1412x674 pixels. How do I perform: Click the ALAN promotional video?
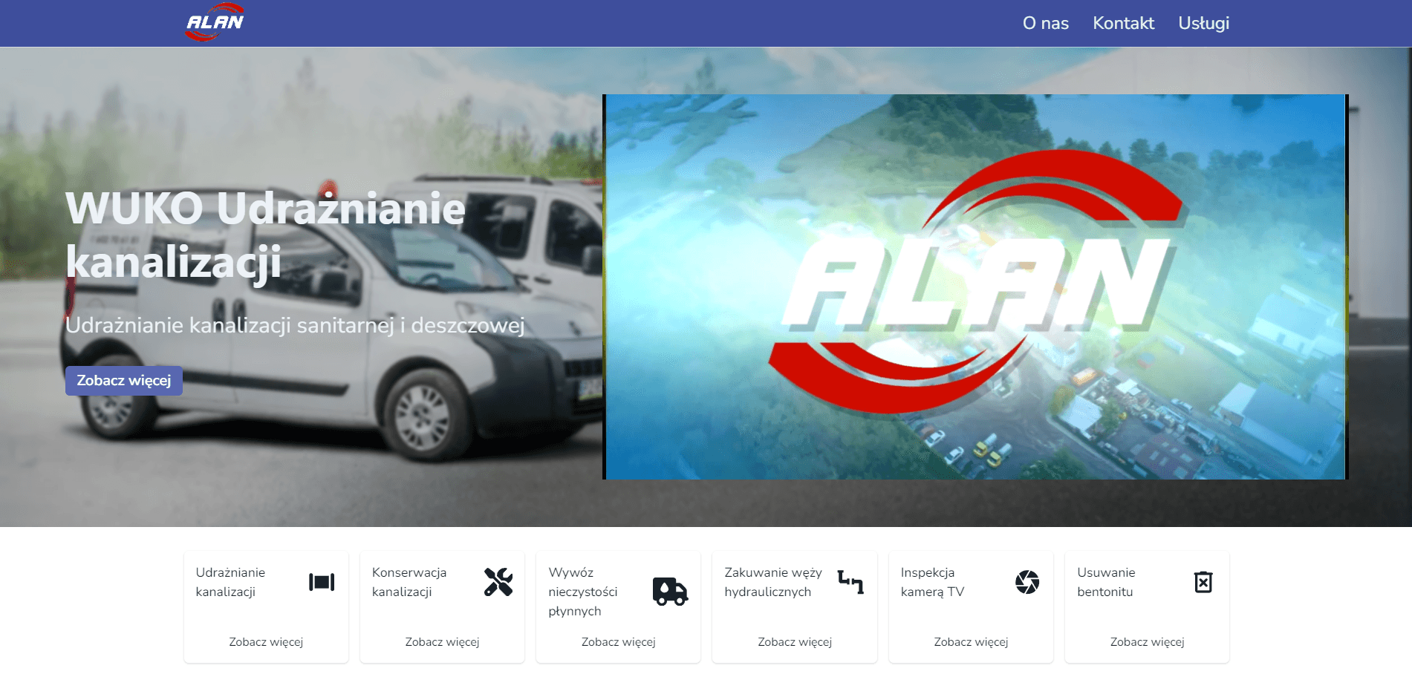coord(975,287)
